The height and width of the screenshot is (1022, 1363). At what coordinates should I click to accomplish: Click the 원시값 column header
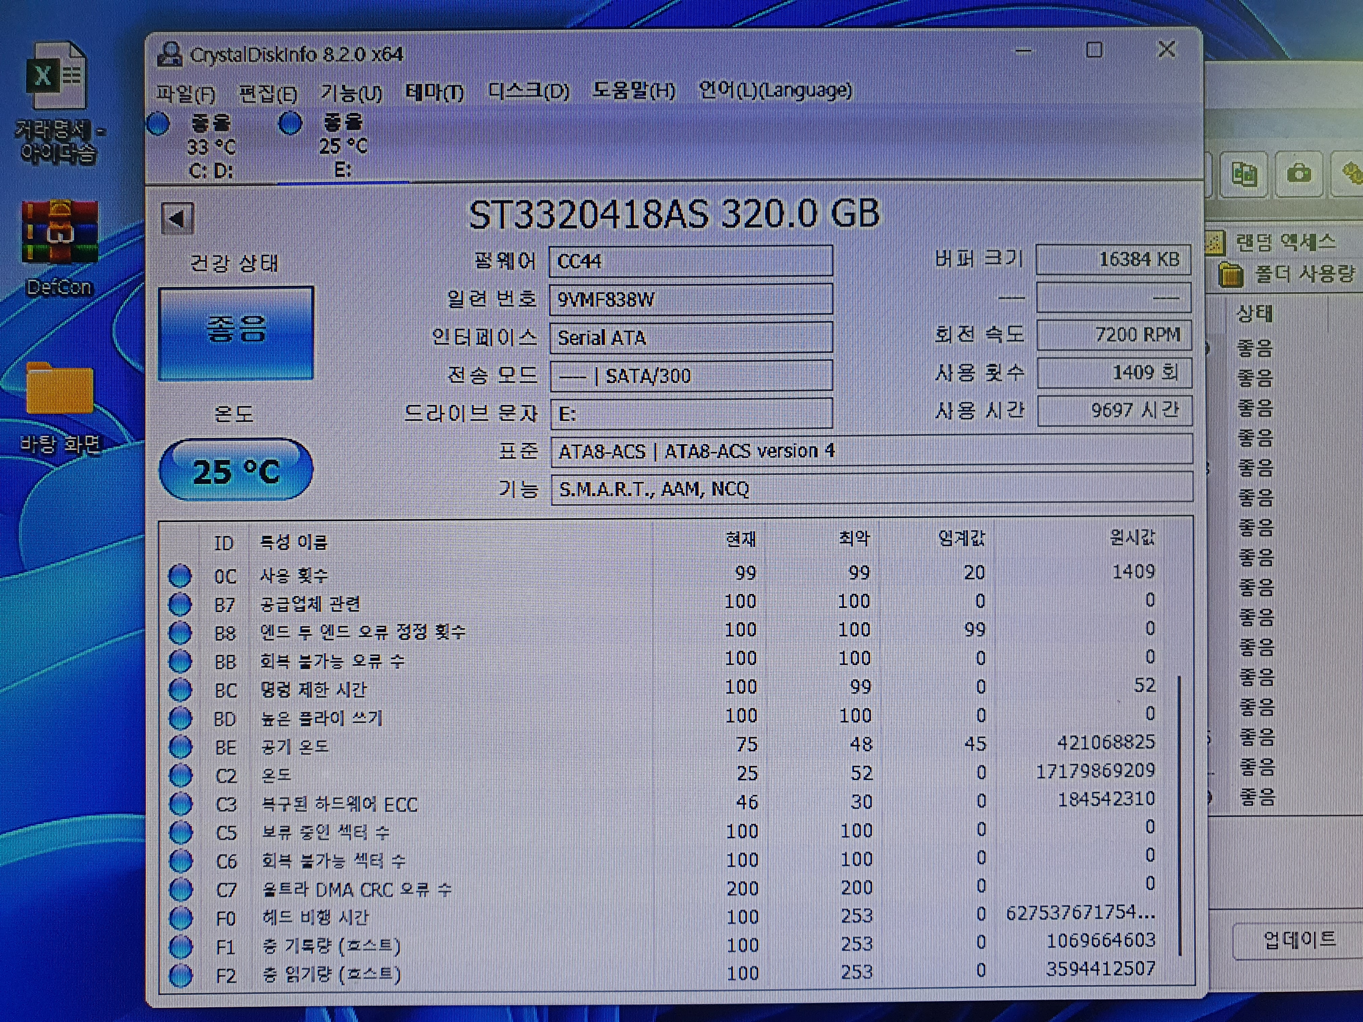pos(1132,537)
